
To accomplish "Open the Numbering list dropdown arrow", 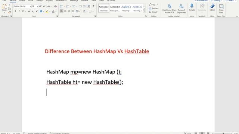I will [70, 6].
